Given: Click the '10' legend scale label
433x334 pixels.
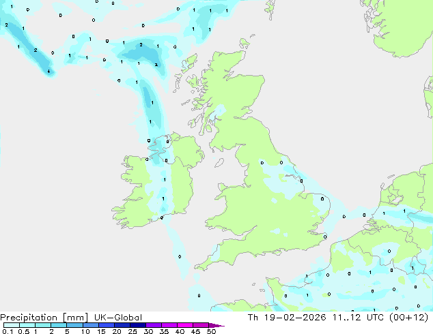Looking at the screenshot, I should 85,331.
